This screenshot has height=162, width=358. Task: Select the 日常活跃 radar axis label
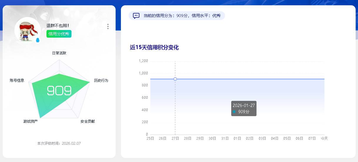[59, 53]
